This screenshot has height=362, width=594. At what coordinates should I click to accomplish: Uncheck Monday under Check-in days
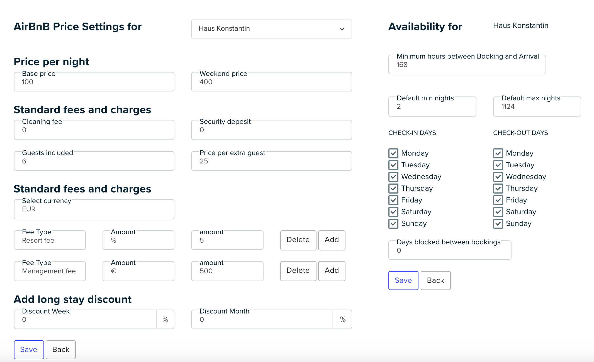pos(393,153)
